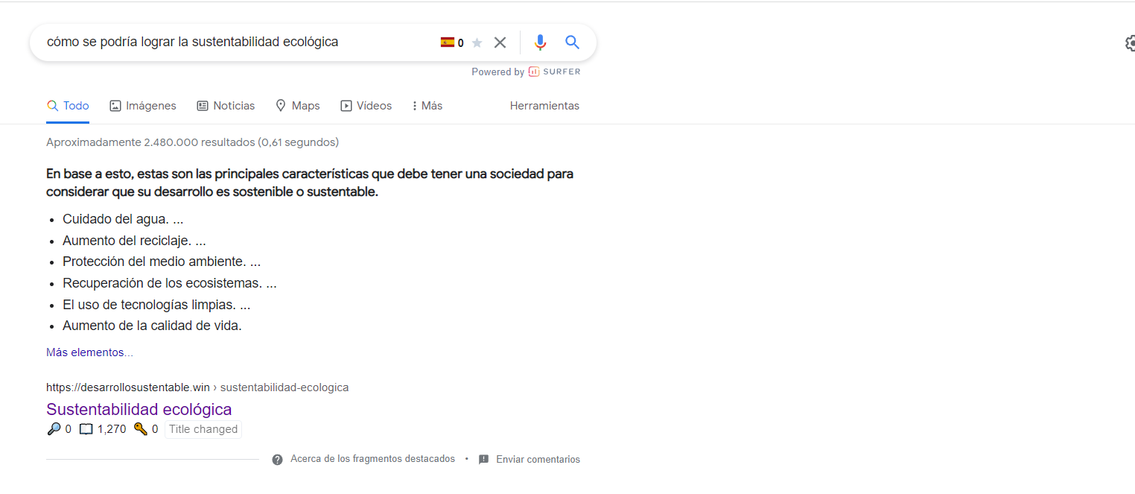Viewport: 1135px width, 494px height.
Task: Click the Enviar comentarios link
Action: click(537, 460)
